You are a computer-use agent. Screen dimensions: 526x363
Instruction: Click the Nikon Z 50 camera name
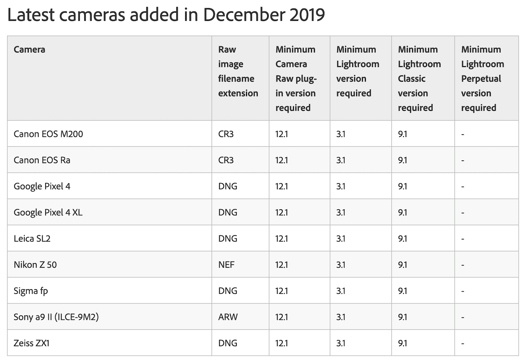coord(35,265)
